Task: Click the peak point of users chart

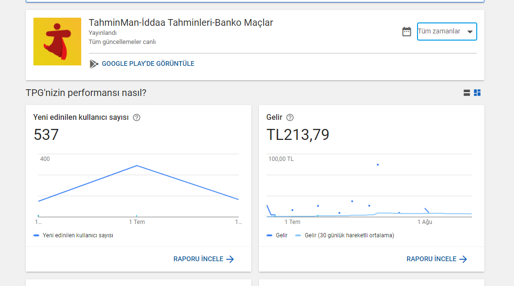Action: pos(137,166)
